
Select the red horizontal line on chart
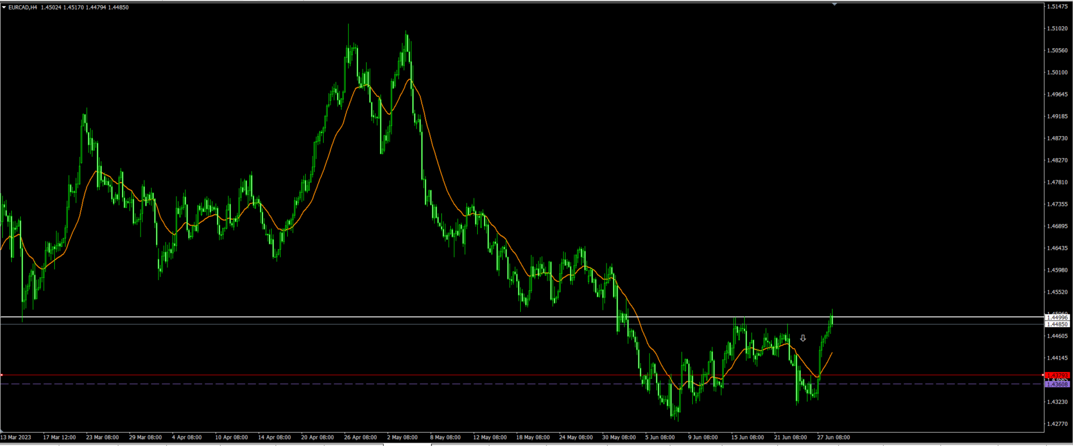[x=392, y=375]
